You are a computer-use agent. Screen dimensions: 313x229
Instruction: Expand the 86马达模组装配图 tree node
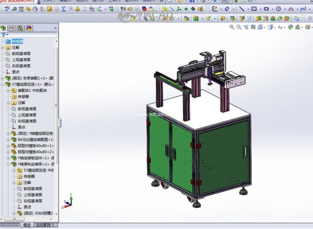pos(8,140)
